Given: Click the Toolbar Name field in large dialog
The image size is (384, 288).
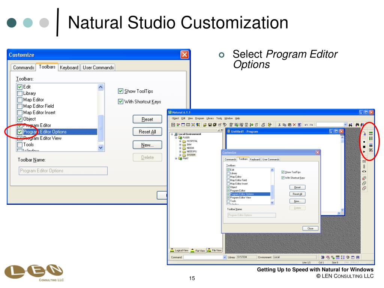Looking at the screenshot, I should pos(63,171).
